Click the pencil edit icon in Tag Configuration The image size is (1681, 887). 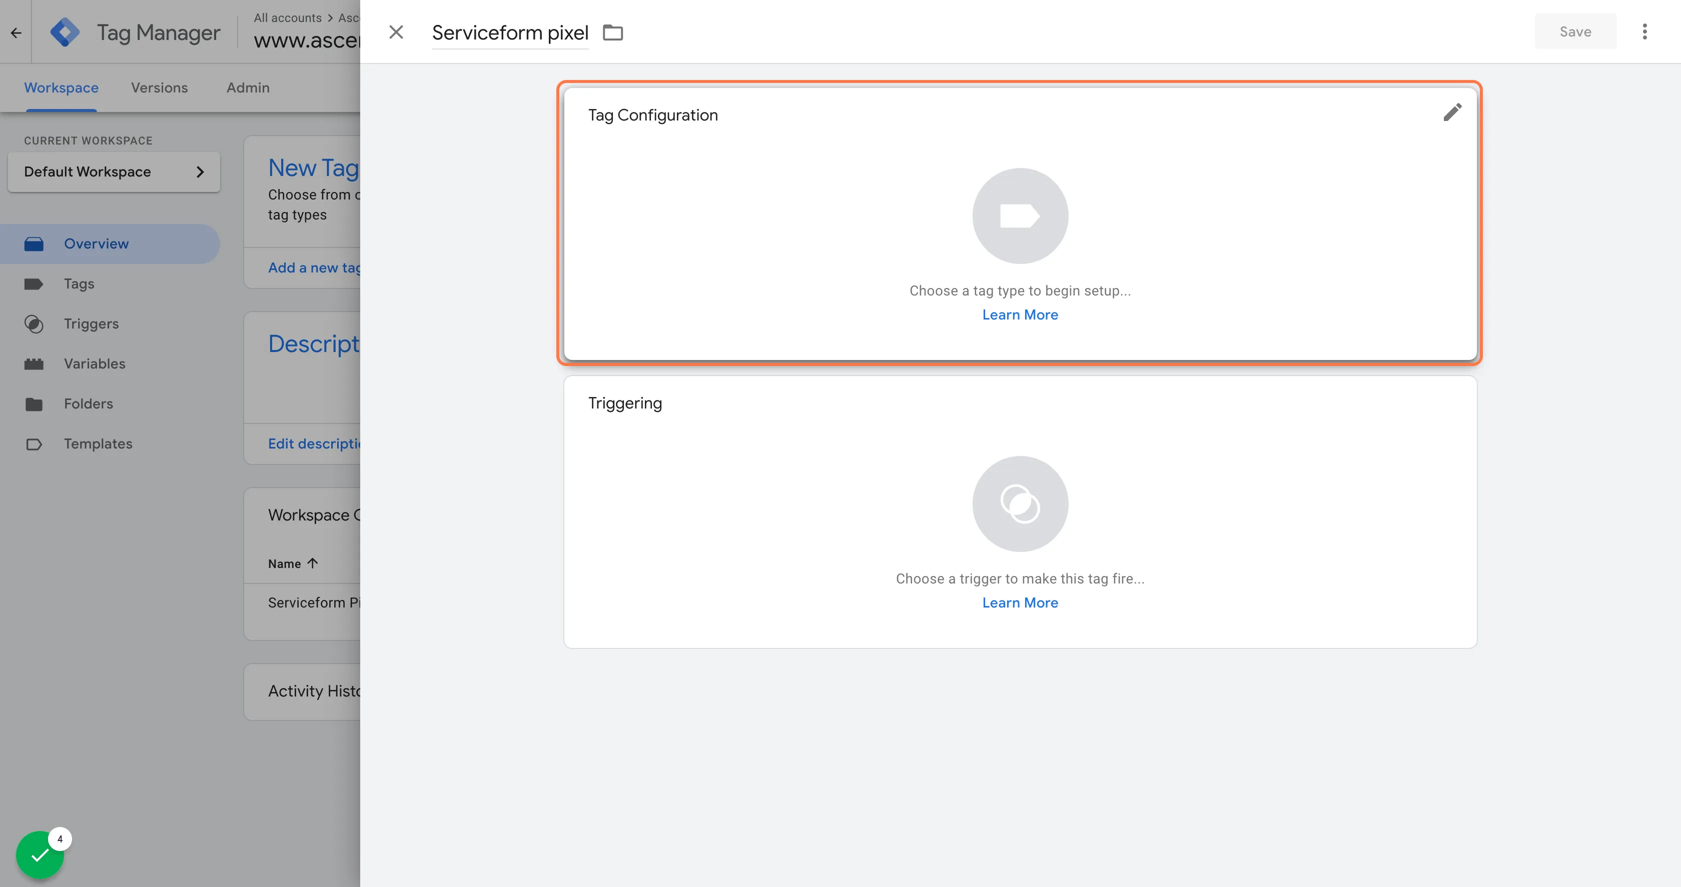[x=1452, y=113]
